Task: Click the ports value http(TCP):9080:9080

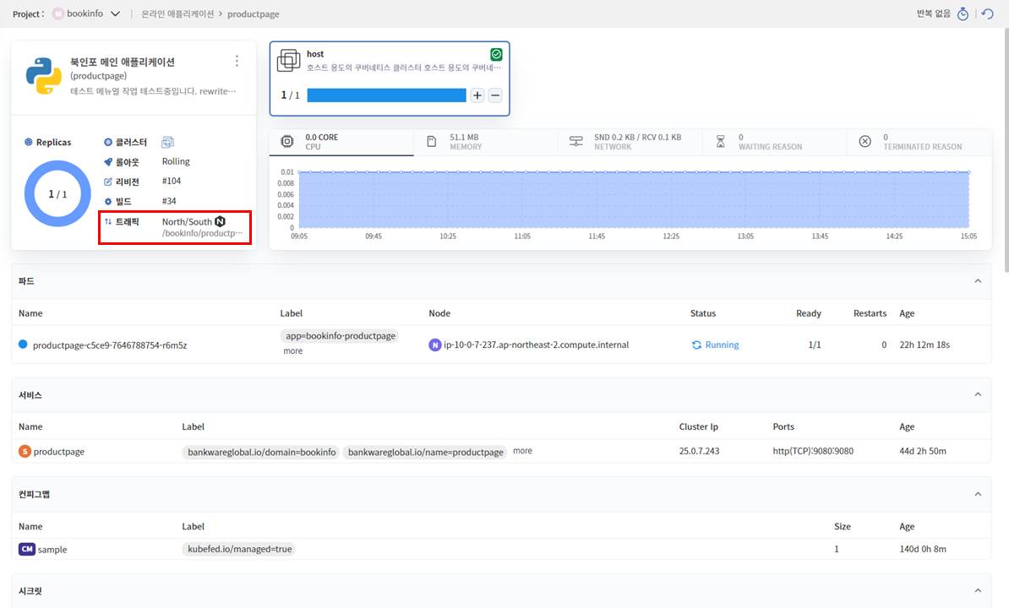Action: 813,451
